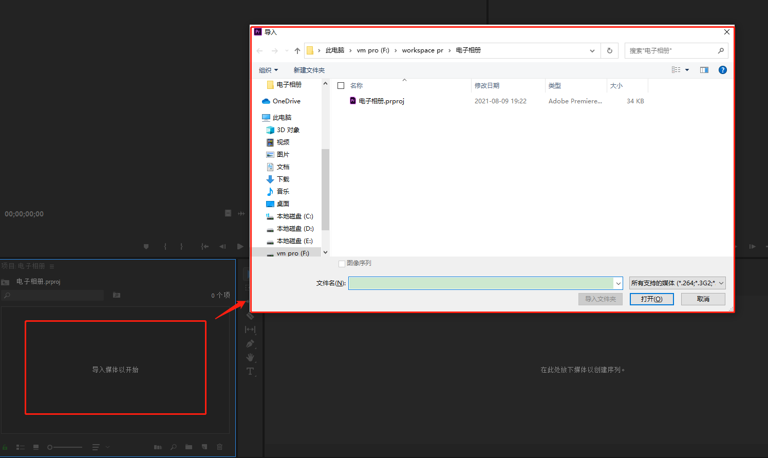Screen dimensions: 768x458
Task: Click the view mode icon button in dialog toolbar
Action: click(676, 70)
